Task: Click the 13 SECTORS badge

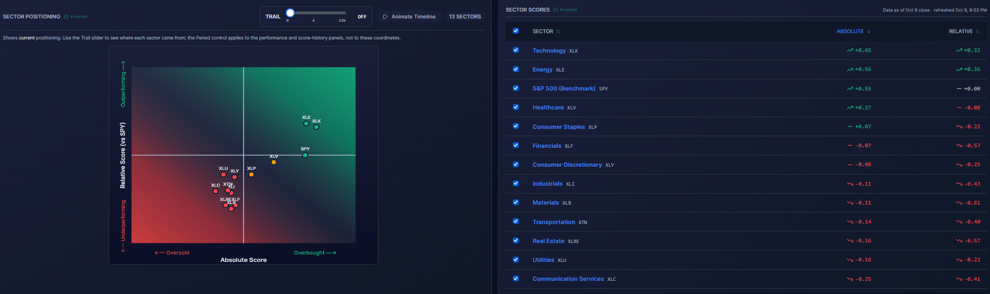Action: pos(465,17)
